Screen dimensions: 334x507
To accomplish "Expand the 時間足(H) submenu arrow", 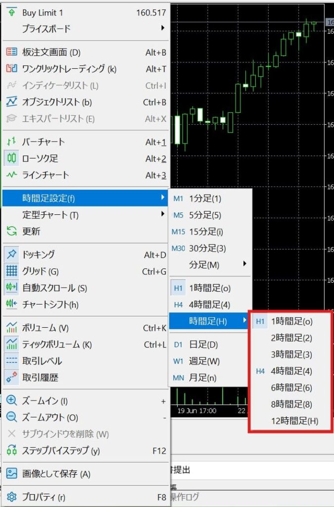I will pyautogui.click(x=244, y=320).
